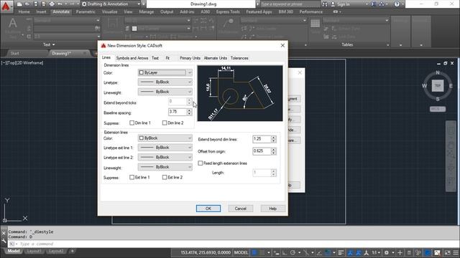Switch to the Primary Units tab

(x=190, y=58)
